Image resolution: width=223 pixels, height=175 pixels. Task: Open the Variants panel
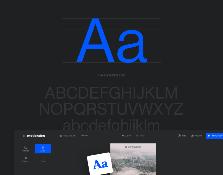click(x=25, y=159)
